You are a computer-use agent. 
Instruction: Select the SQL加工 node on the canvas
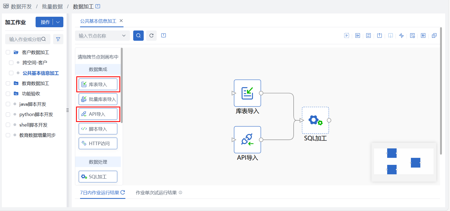point(315,120)
